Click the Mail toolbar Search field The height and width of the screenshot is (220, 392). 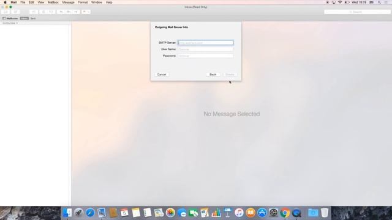coord(357,12)
